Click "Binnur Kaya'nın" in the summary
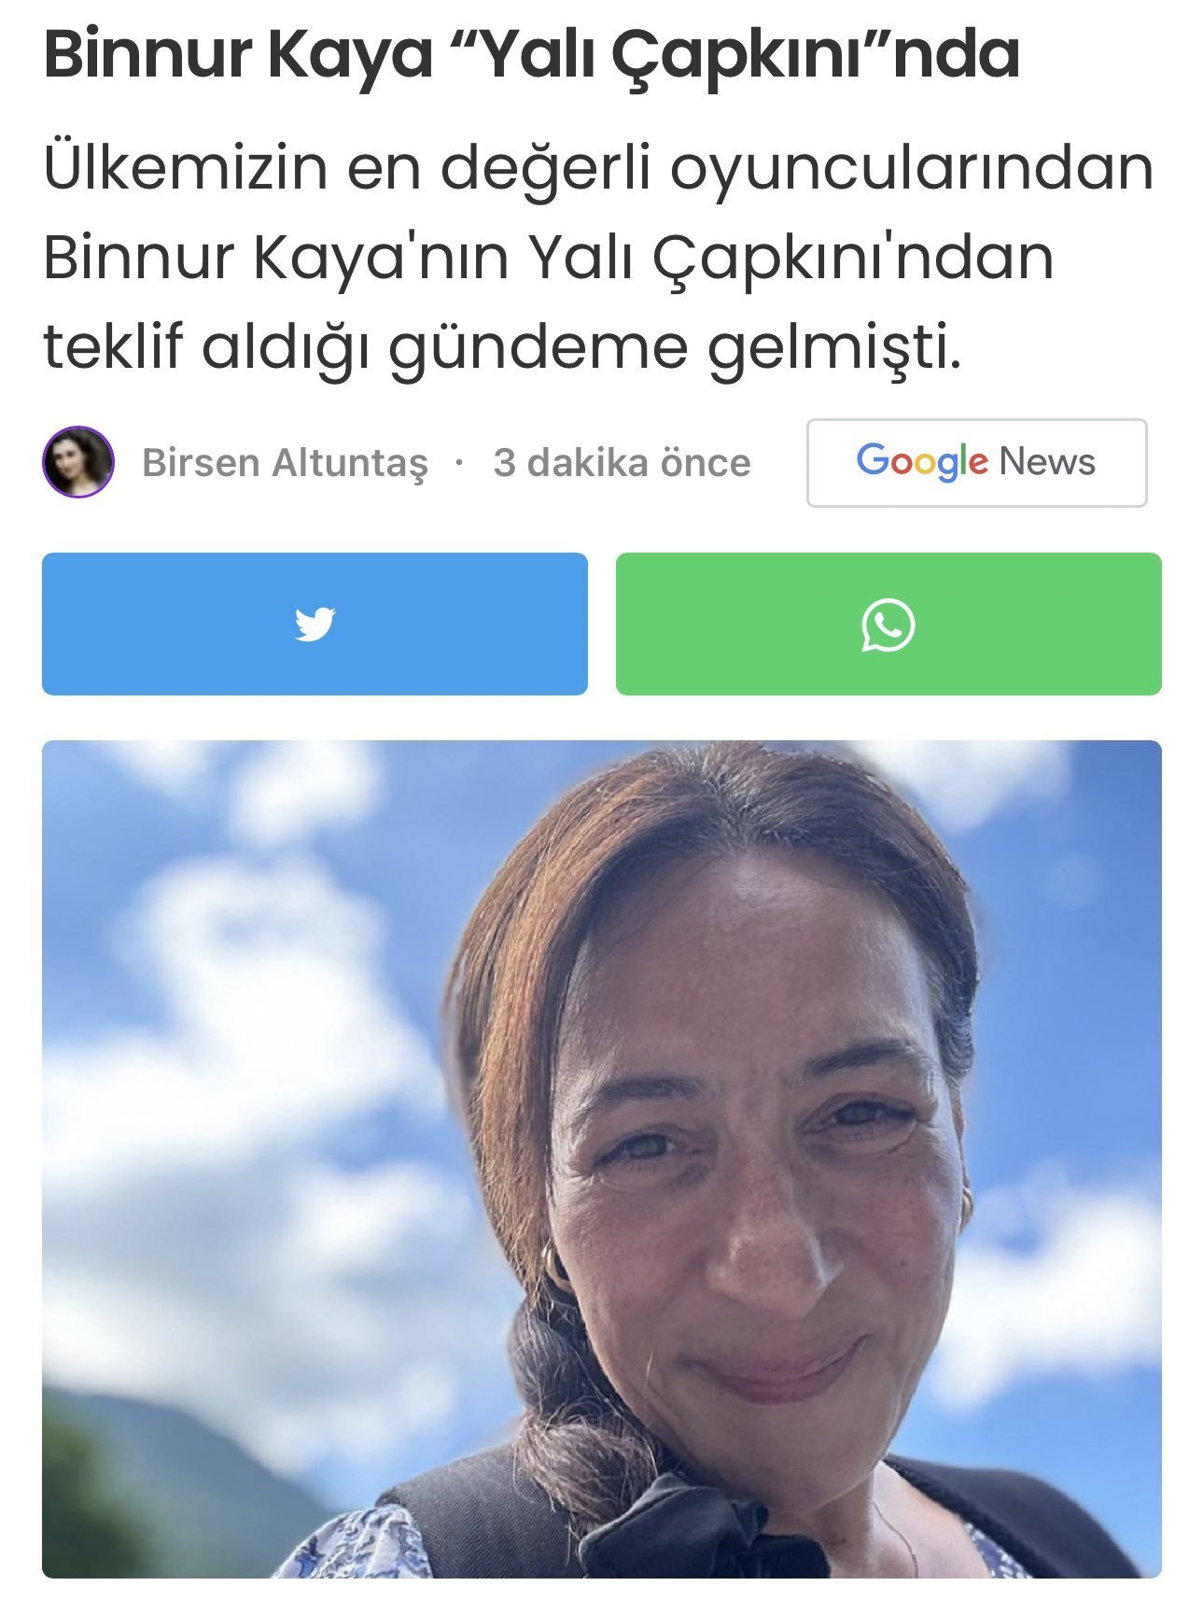The image size is (1203, 1614). [276, 258]
